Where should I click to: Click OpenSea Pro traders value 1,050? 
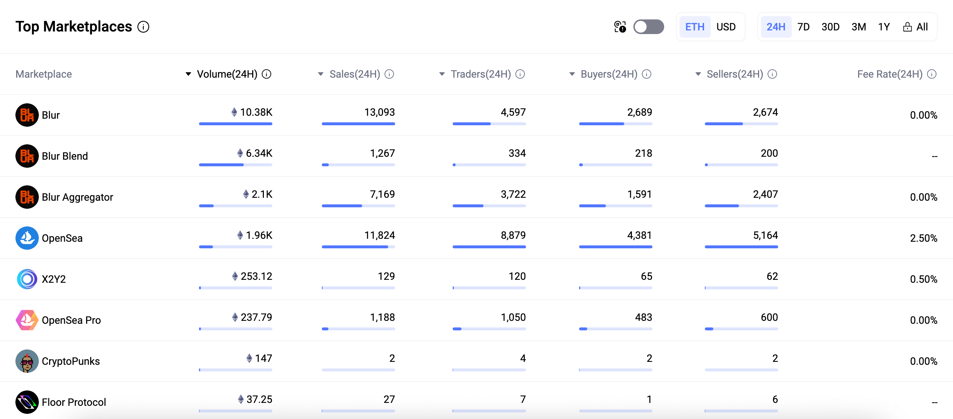[513, 317]
